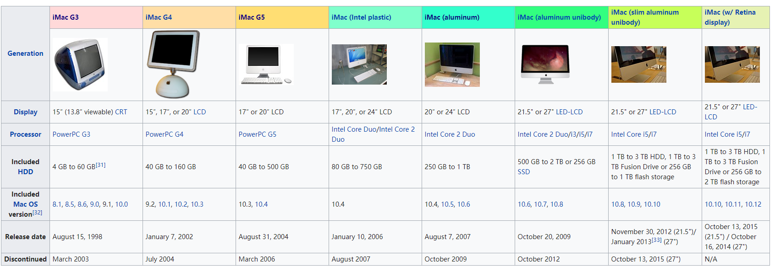775x267 pixels.
Task: Click the Release date row header
Action: [26, 237]
